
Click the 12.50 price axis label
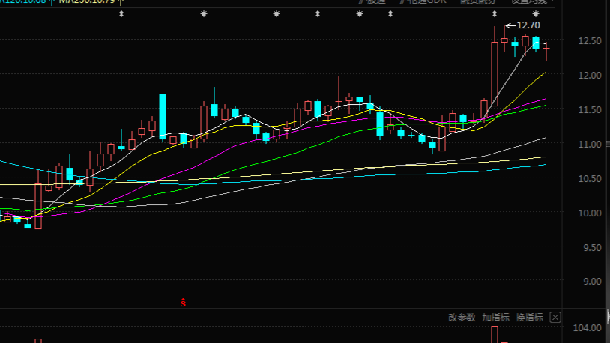pos(590,41)
